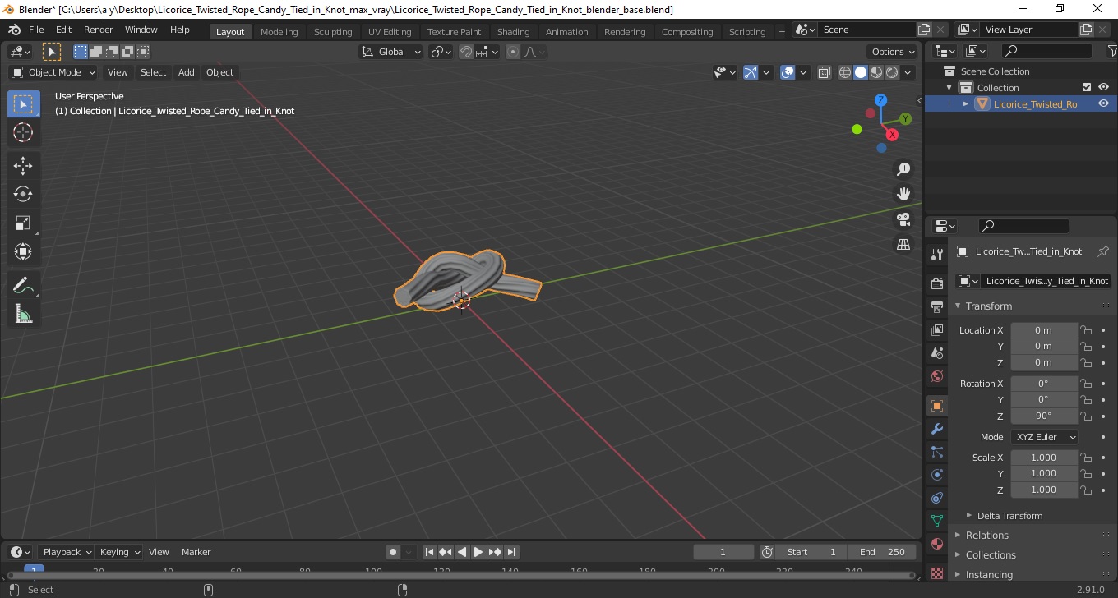Play the animation

click(478, 552)
